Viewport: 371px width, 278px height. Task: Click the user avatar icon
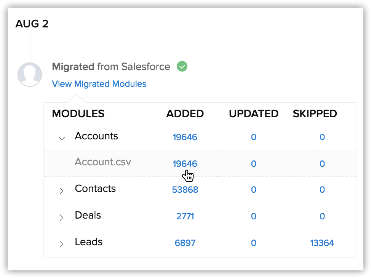coord(30,75)
